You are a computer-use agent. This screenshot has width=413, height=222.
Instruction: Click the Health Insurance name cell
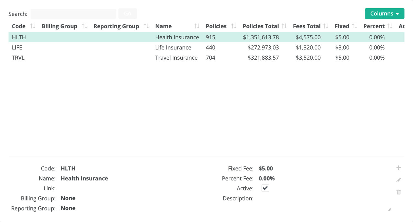point(177,37)
